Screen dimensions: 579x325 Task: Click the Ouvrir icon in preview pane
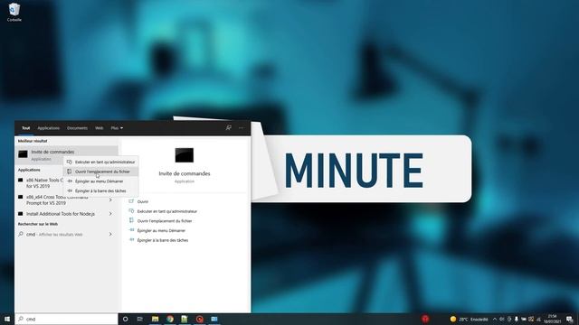point(131,201)
